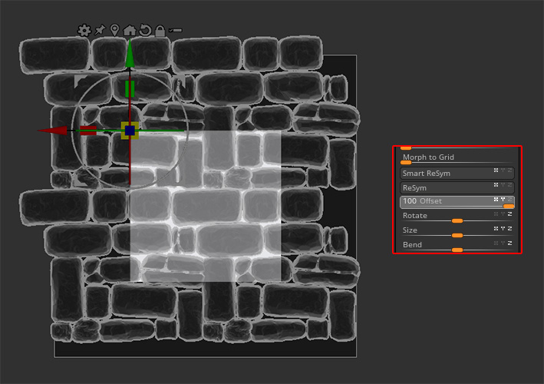The height and width of the screenshot is (384, 544).
Task: Click the Bend slider handle
Action: tap(457, 250)
